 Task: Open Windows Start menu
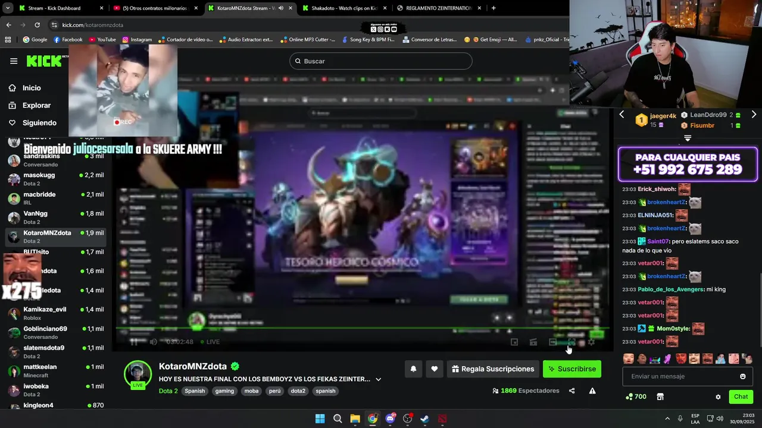(320, 418)
